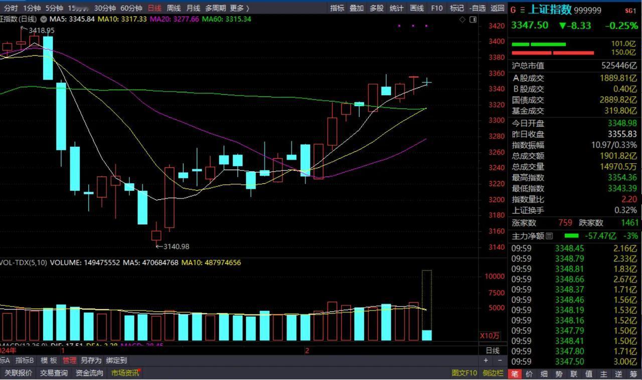
Task: Click the 日线 period label at bottom right
Action: click(493, 350)
